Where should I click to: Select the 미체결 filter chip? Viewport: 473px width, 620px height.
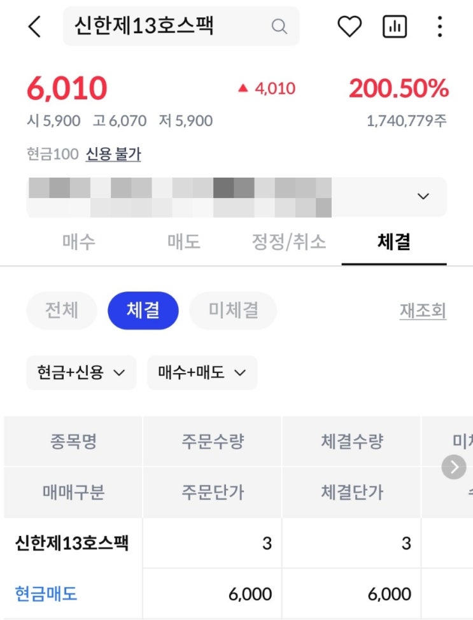click(x=234, y=311)
